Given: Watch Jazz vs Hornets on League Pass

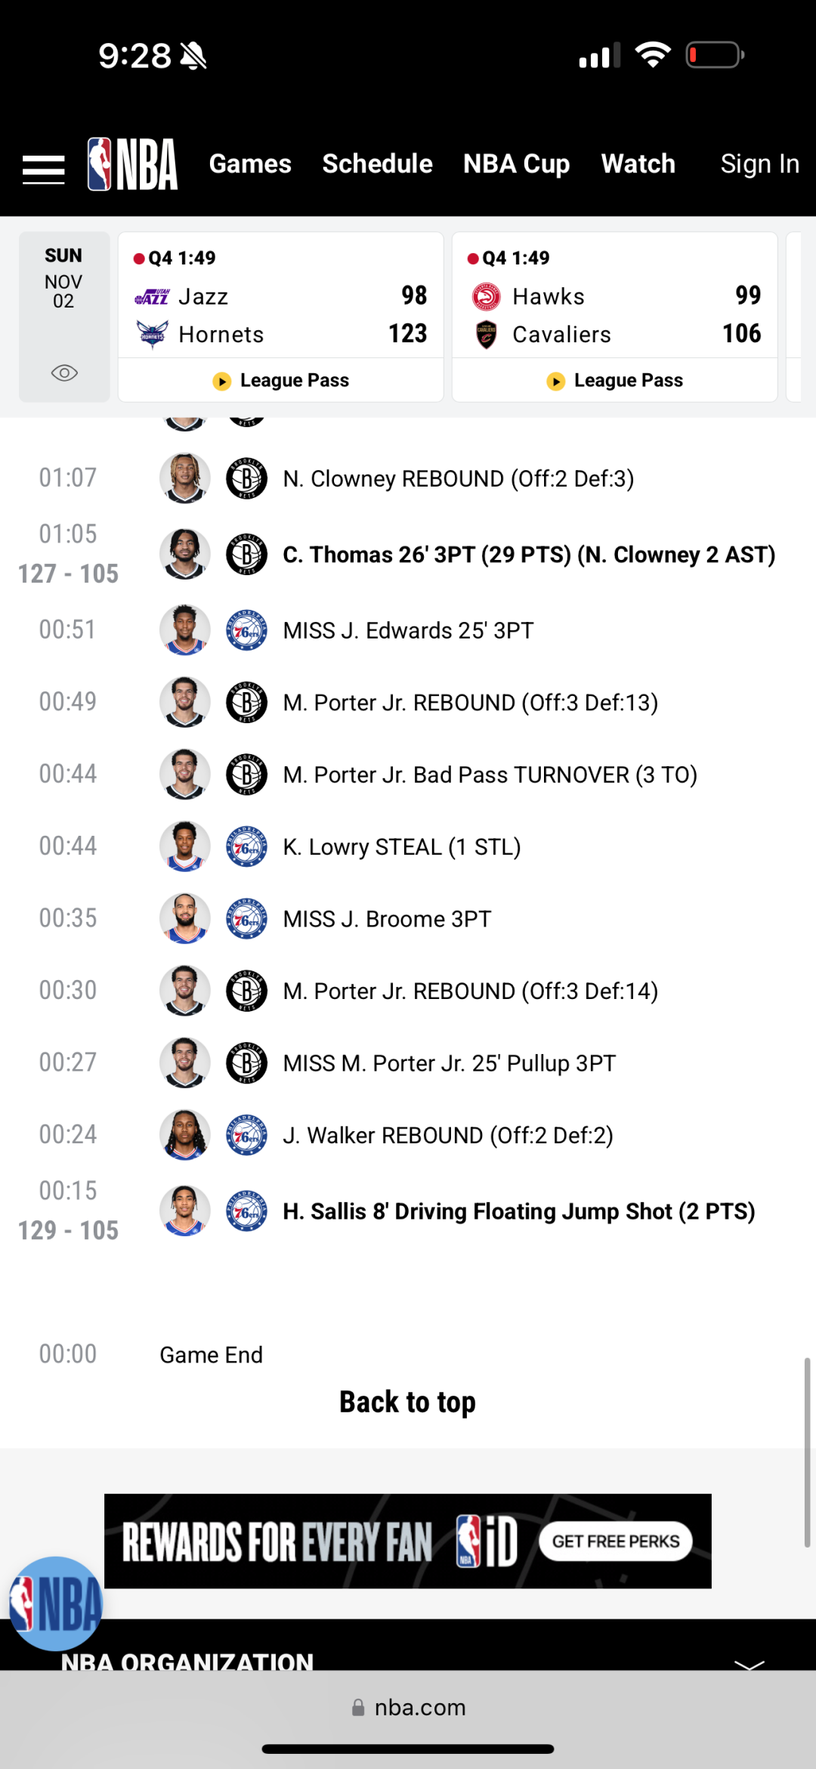Looking at the screenshot, I should (x=281, y=380).
